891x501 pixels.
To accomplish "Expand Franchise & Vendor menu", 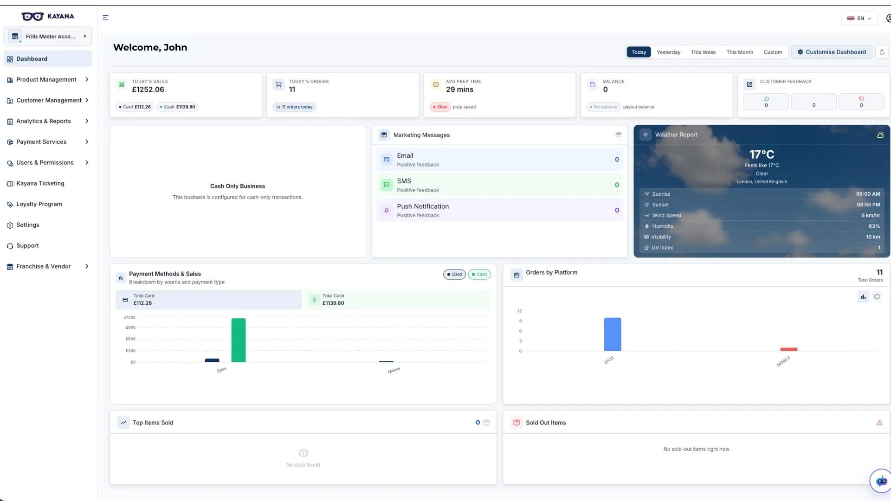I will (48, 267).
